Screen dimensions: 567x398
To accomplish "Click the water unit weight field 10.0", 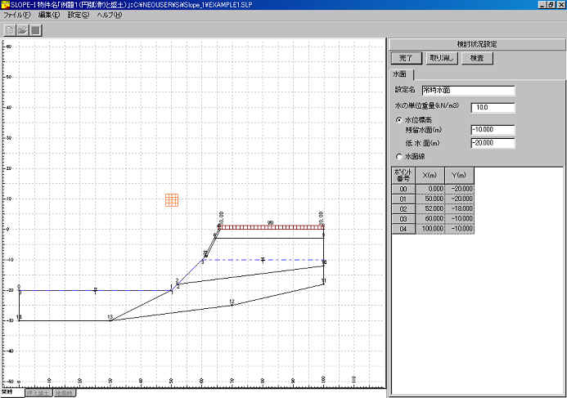I will (493, 108).
